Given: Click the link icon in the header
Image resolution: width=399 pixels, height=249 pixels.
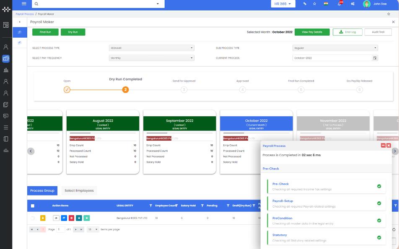Looking at the screenshot, I should point(305,4).
